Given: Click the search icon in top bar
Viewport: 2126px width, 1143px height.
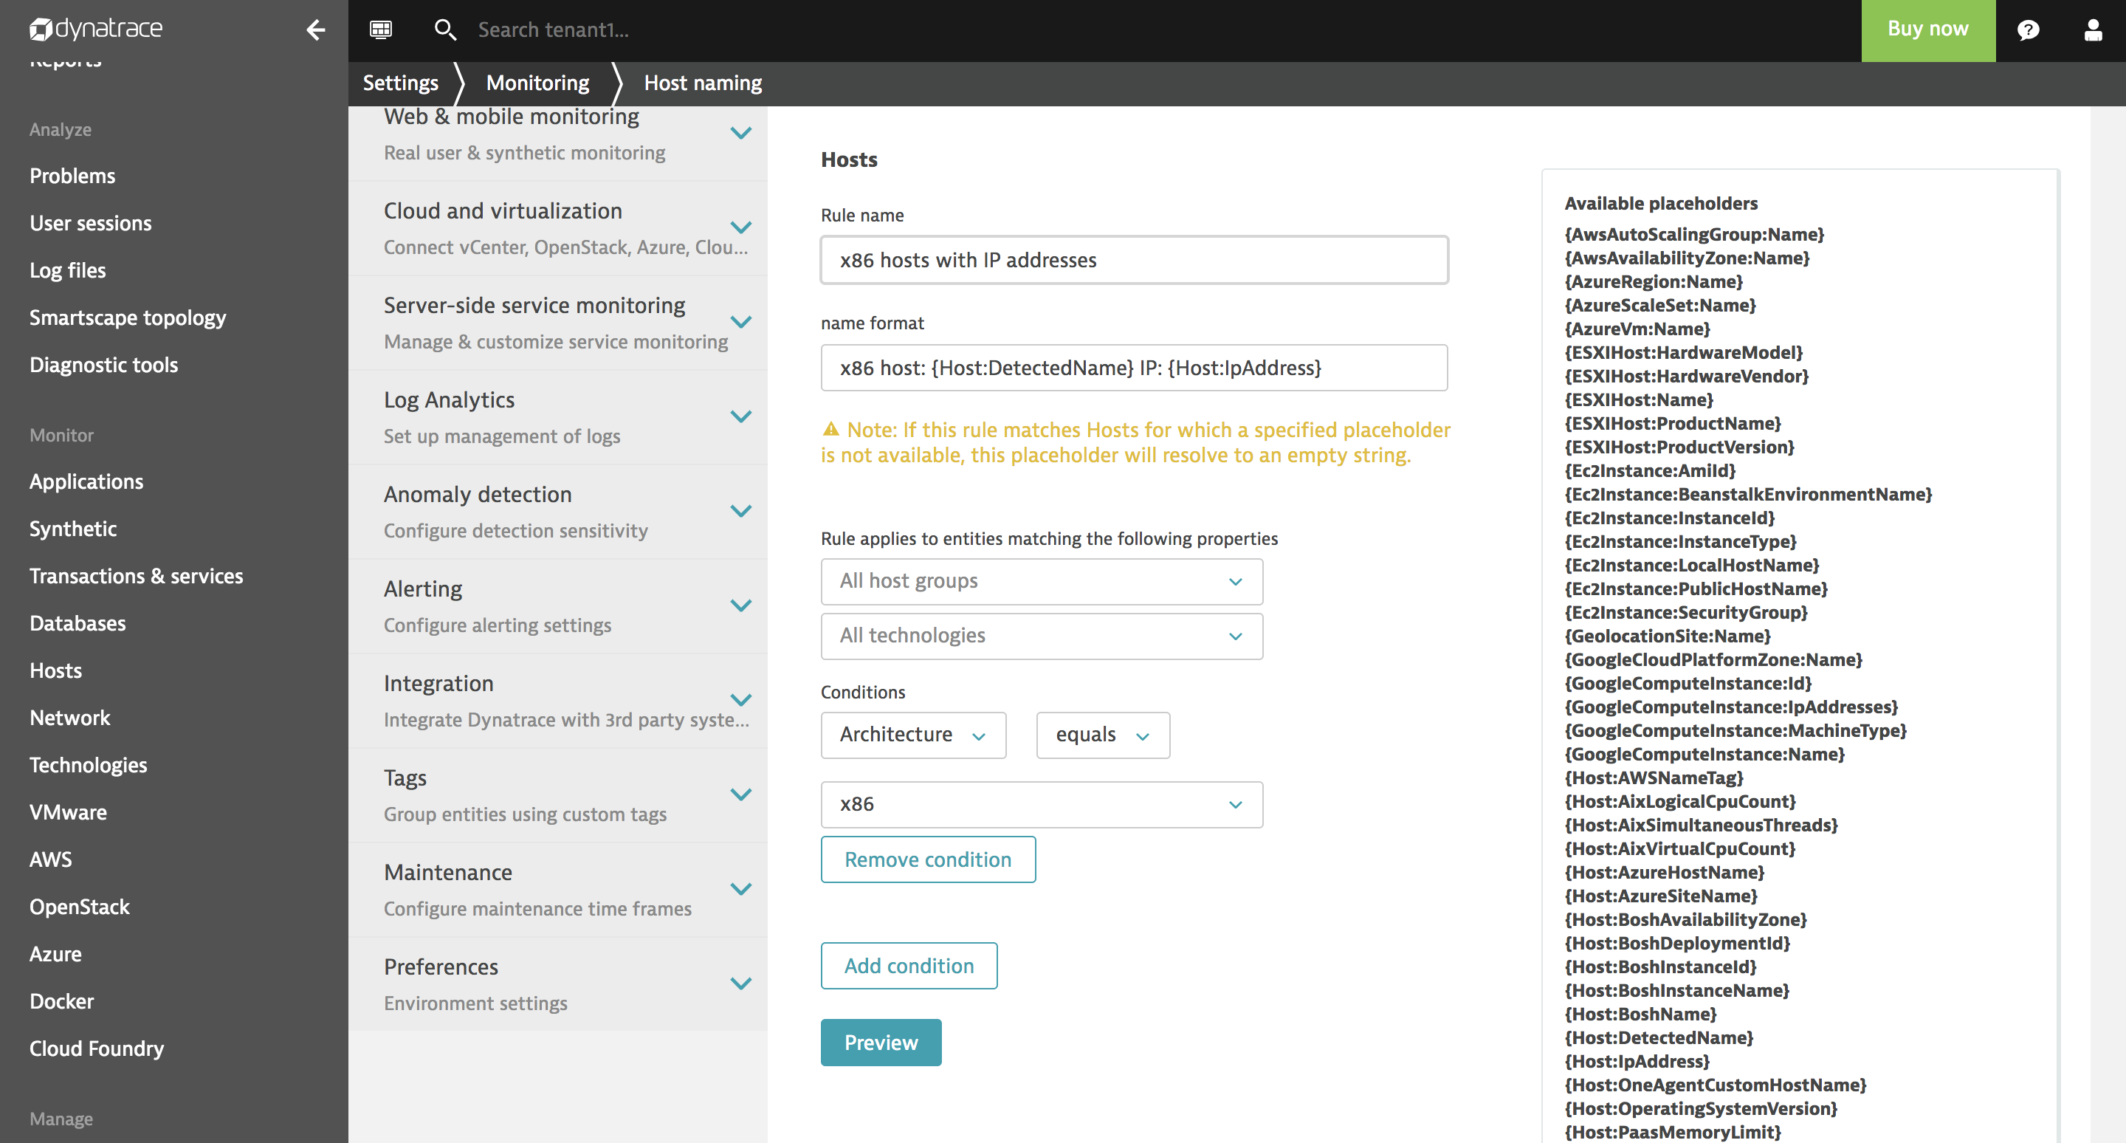Looking at the screenshot, I should coord(444,30).
